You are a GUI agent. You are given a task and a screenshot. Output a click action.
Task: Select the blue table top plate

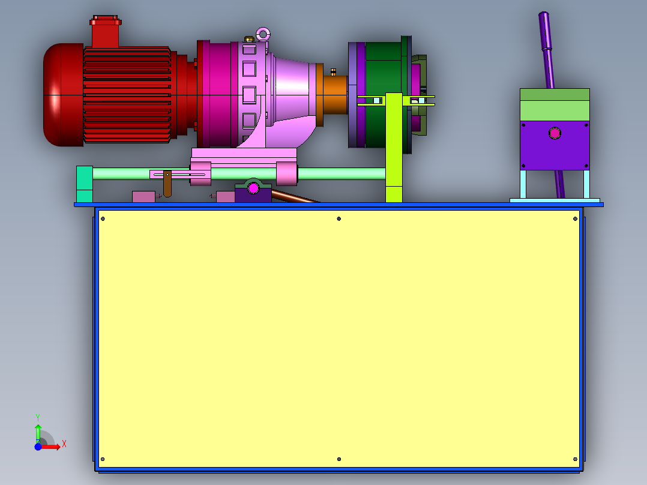tap(339, 205)
